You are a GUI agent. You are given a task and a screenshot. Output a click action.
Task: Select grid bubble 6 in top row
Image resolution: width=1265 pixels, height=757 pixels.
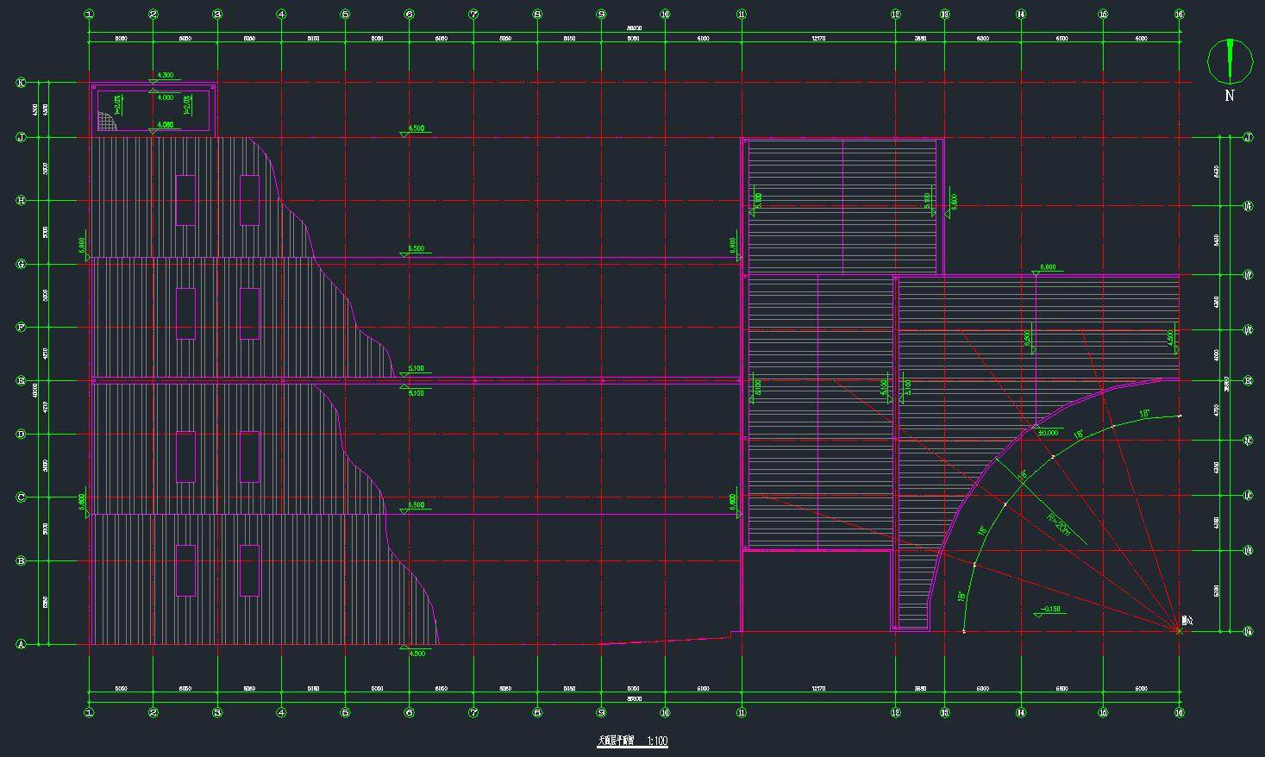point(409,14)
